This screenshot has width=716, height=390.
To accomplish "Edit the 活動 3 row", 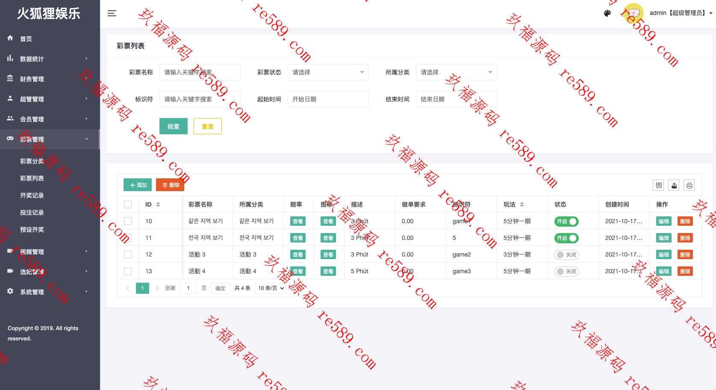I will tap(664, 254).
